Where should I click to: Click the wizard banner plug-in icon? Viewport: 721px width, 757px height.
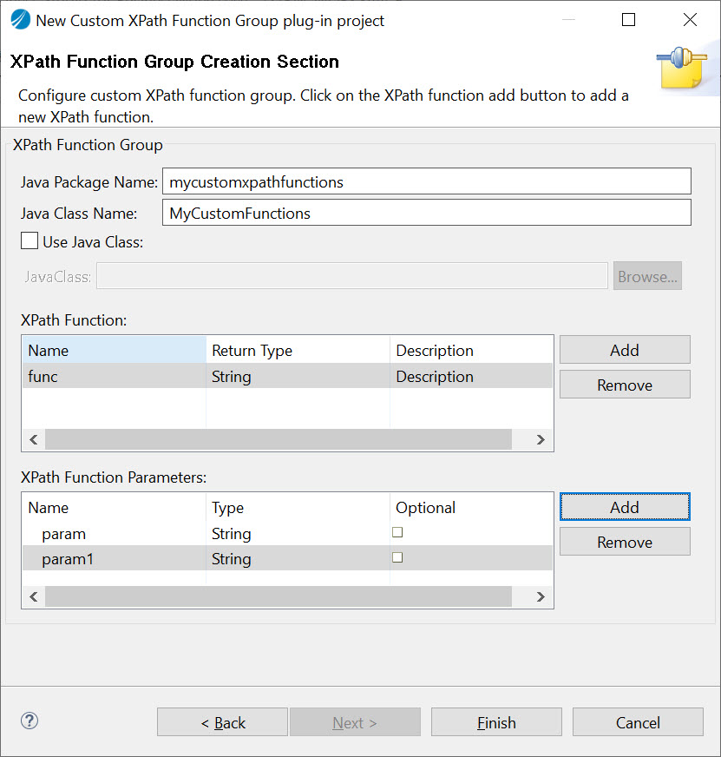tap(680, 69)
